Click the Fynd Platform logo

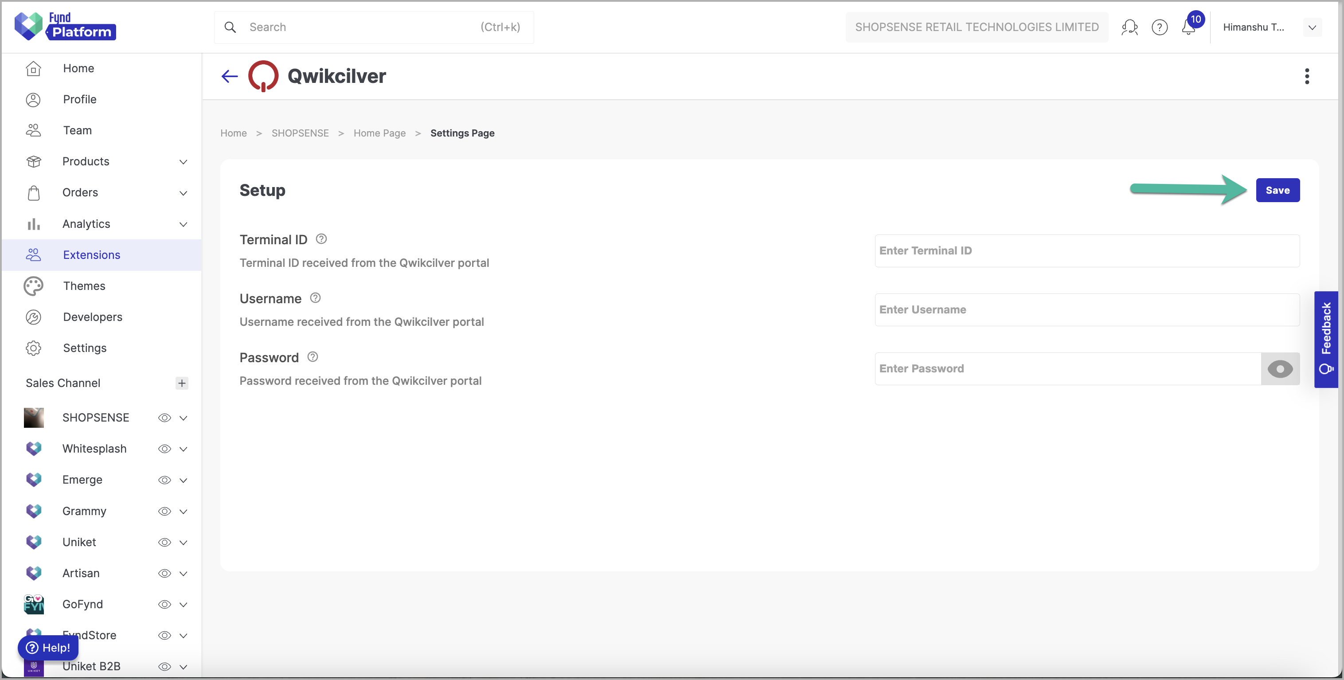pyautogui.click(x=65, y=26)
